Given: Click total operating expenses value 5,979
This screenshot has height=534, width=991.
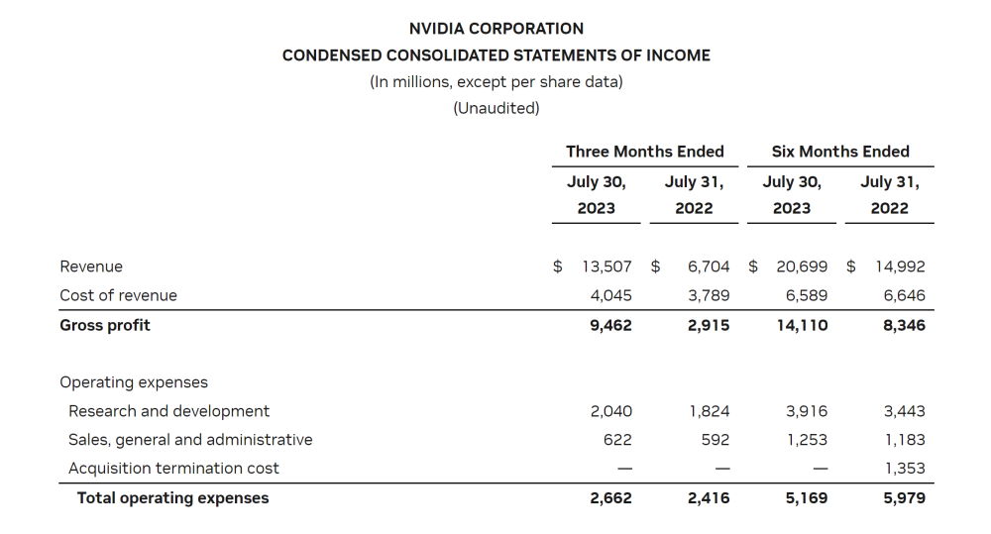Looking at the screenshot, I should tap(905, 498).
